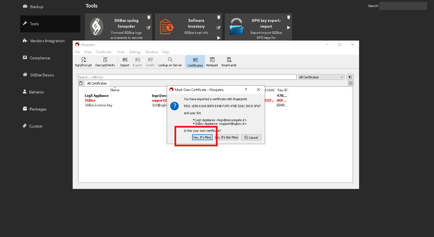Open the SGBox syslog forwarder logo

(x=97, y=27)
